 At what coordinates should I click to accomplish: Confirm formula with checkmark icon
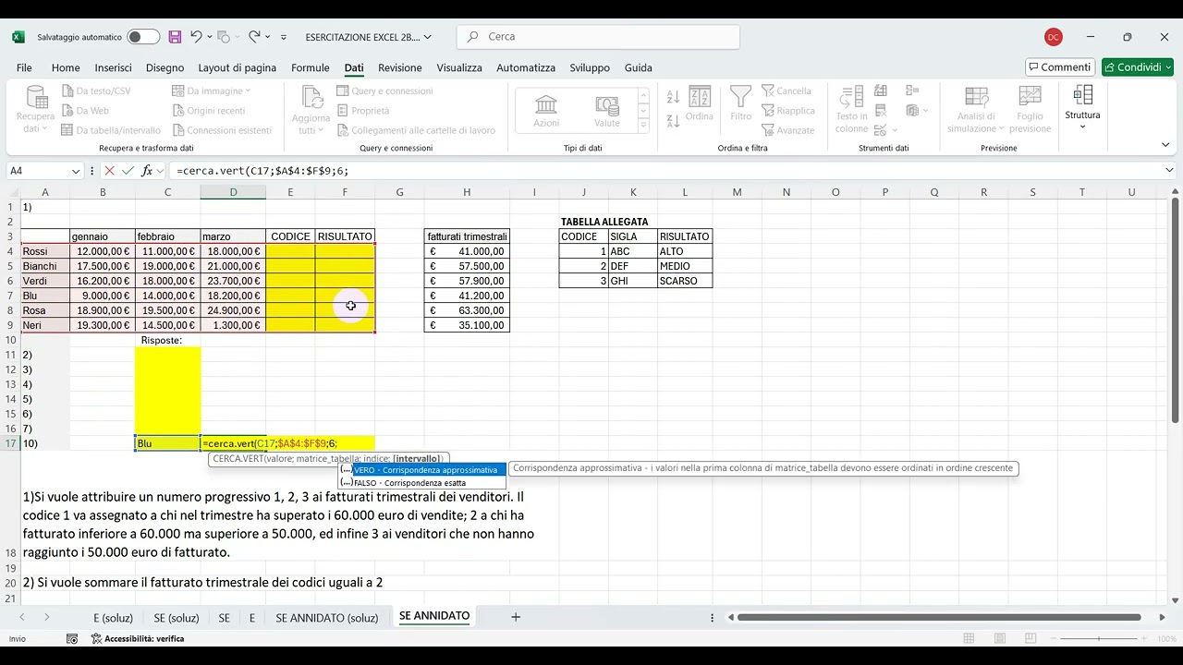128,171
